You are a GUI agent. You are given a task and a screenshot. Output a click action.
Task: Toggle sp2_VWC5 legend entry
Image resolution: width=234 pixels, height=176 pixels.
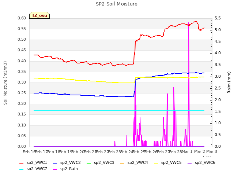pos(168,162)
